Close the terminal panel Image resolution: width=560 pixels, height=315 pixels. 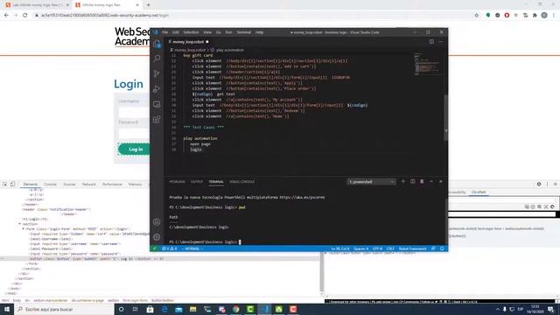[x=441, y=181]
